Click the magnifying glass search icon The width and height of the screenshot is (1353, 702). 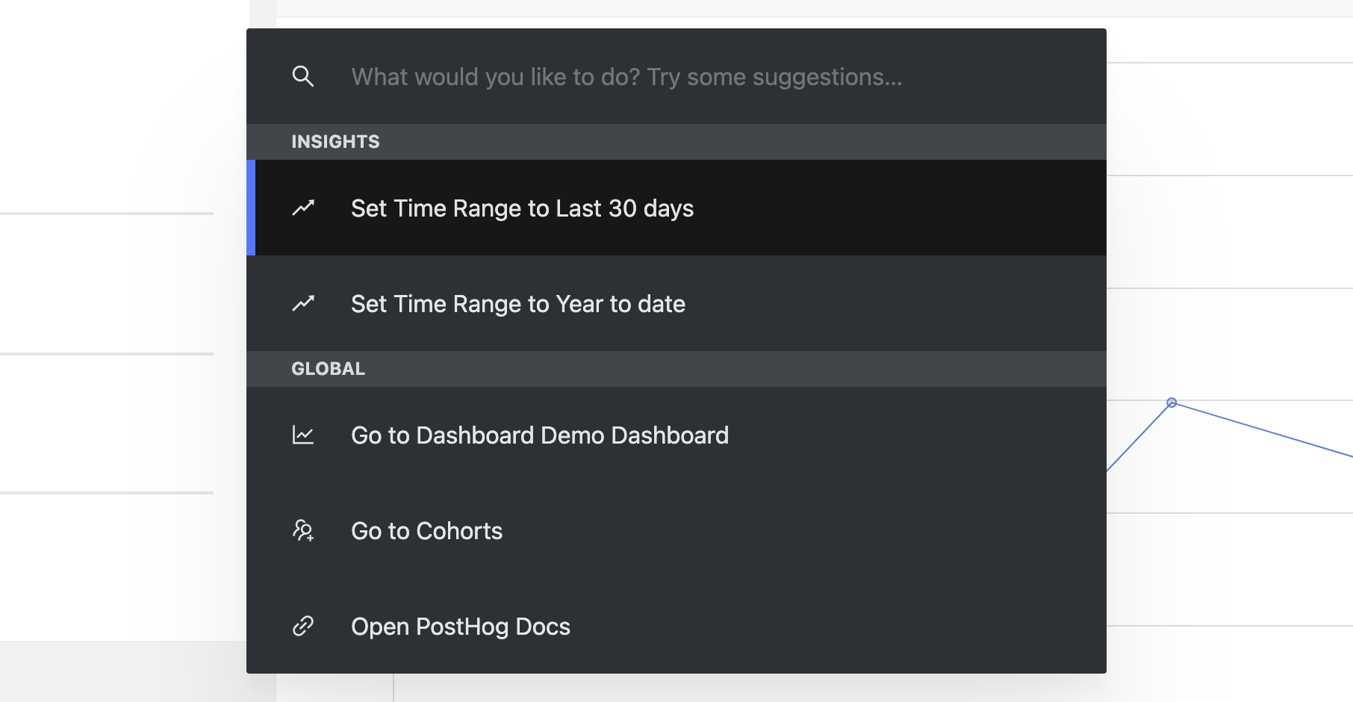(x=302, y=75)
